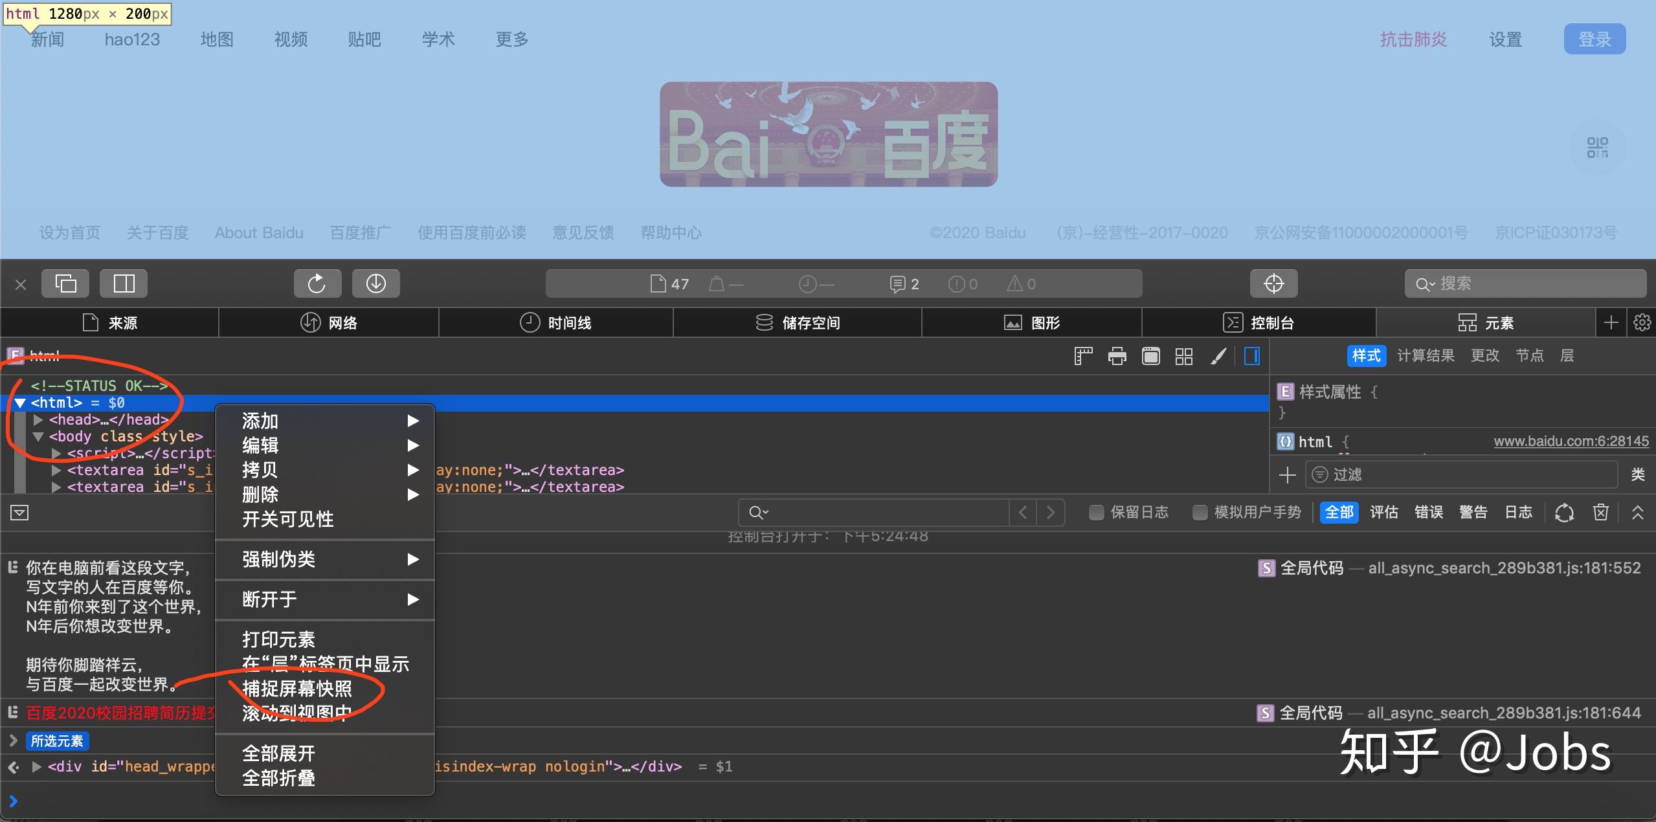Enable the 模拟用户手势 checkbox
The width and height of the screenshot is (1656, 822).
[x=1200, y=513]
